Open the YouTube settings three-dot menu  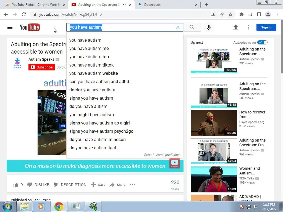pos(249,27)
